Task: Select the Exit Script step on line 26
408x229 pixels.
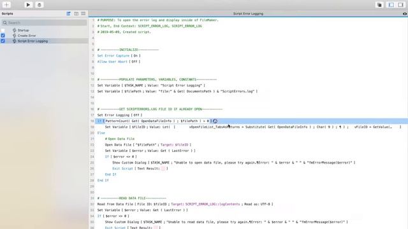Action: 140,169
